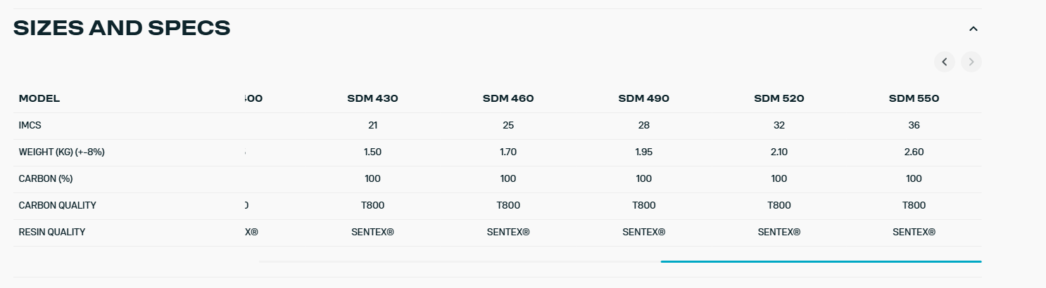Click the SDM 550 column header
The image size is (1046, 288).
click(x=914, y=98)
